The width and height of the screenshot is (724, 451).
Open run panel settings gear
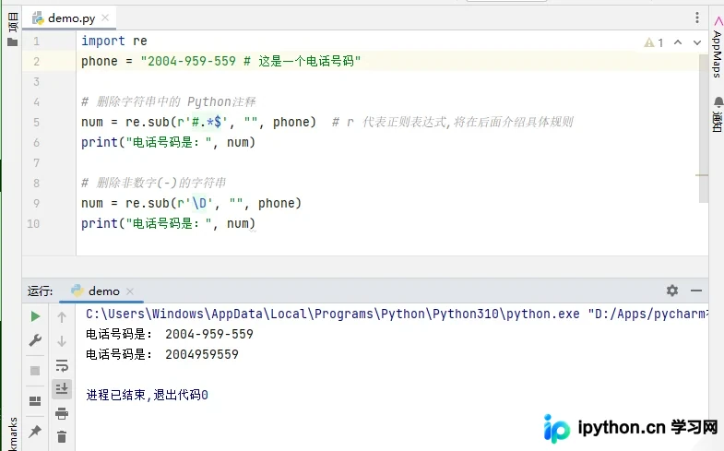tap(672, 291)
